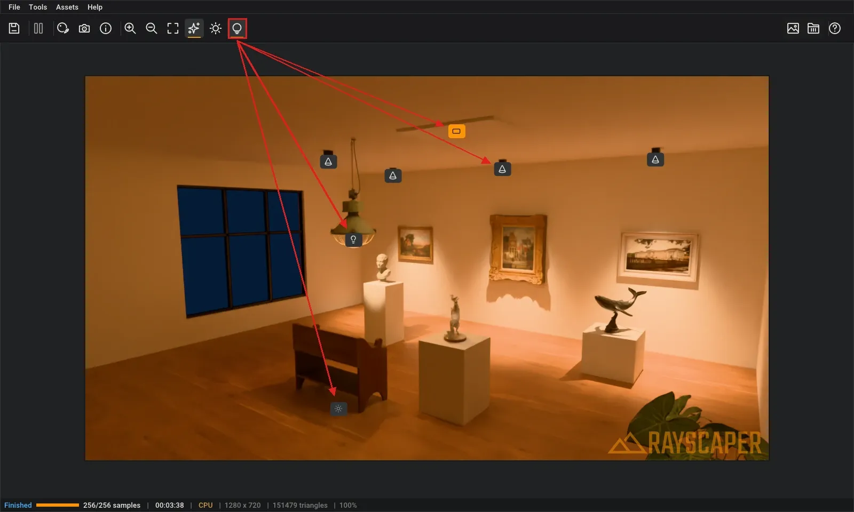Viewport: 854px width, 512px height.
Task: Open the gallery folder icon in the toolbar
Action: click(x=813, y=28)
